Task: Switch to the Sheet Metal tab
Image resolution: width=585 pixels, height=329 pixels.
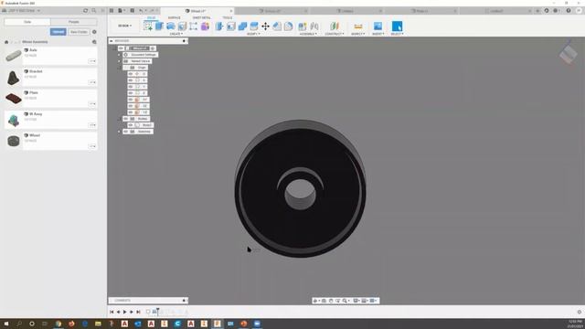Action: [x=201, y=17]
